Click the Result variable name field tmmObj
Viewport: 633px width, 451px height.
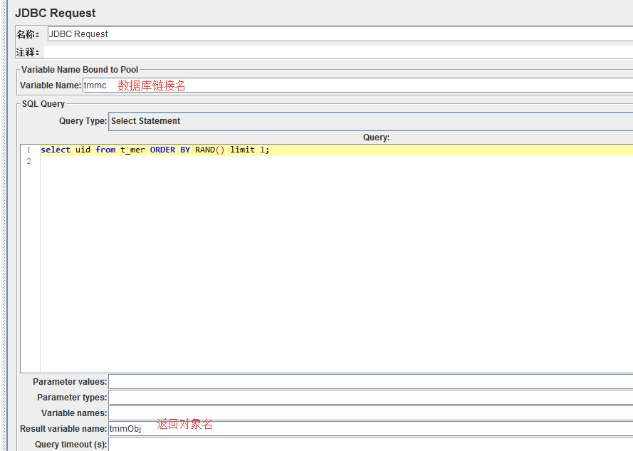pos(370,429)
